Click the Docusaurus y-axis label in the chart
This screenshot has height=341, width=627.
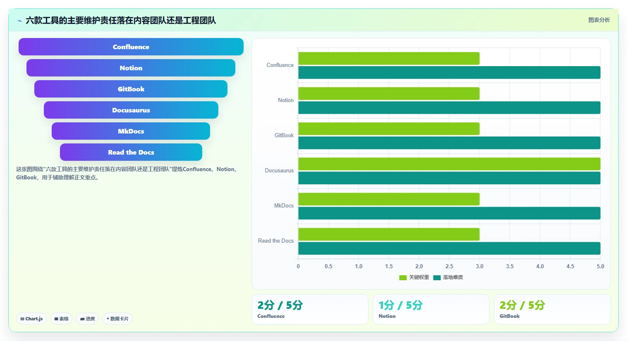click(x=279, y=171)
